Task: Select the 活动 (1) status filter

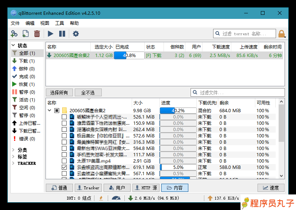Action: [x=27, y=100]
